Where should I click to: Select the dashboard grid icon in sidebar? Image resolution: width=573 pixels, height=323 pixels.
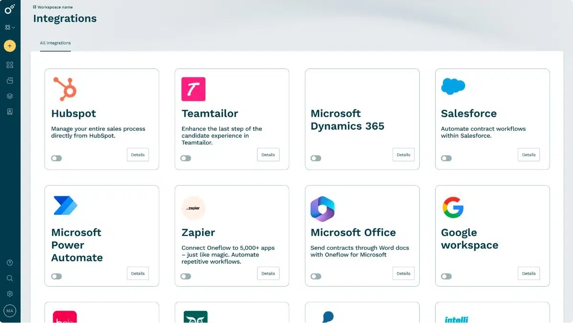[10, 65]
